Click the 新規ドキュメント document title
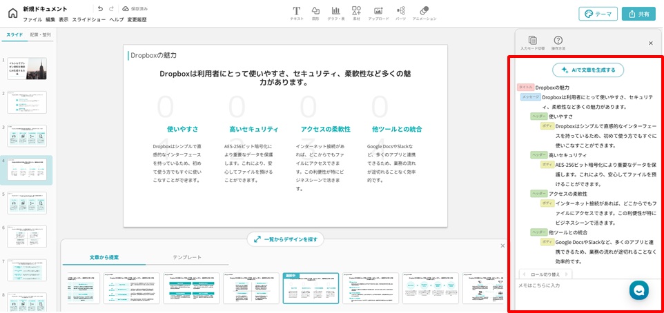This screenshot has width=664, height=313. tap(45, 9)
